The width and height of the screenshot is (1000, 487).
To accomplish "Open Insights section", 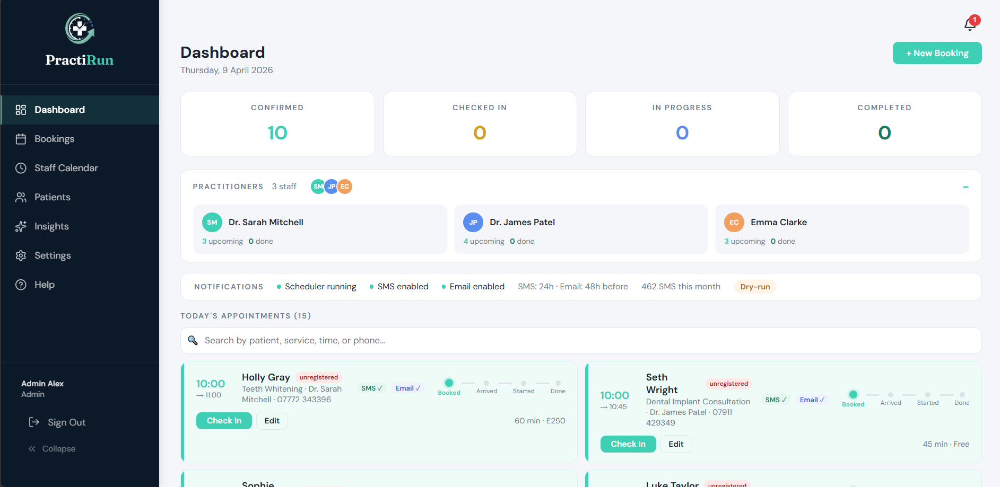I will (x=80, y=226).
